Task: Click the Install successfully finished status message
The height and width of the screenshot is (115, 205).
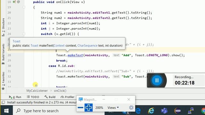Action: pyautogui.click(x=42, y=102)
